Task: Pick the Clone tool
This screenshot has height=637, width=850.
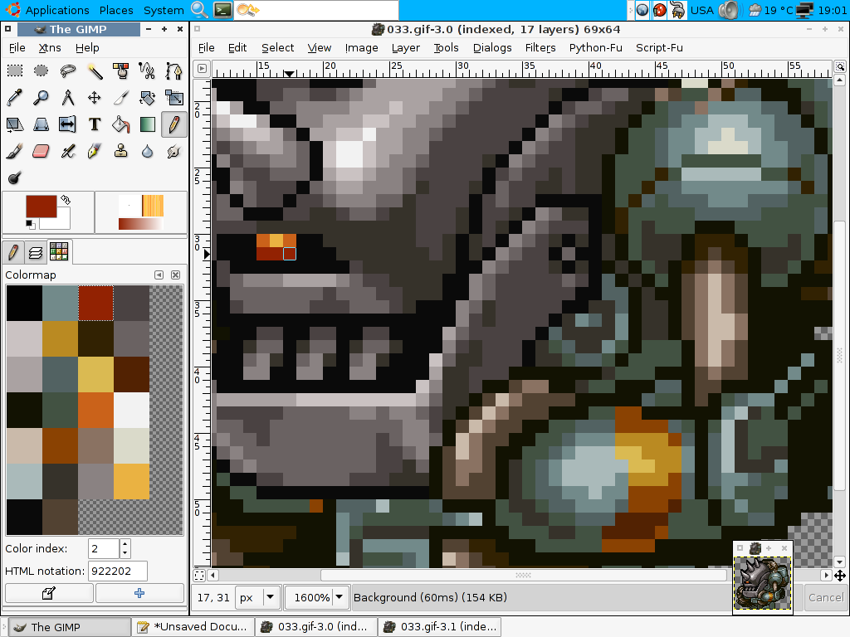Action: tap(120, 151)
